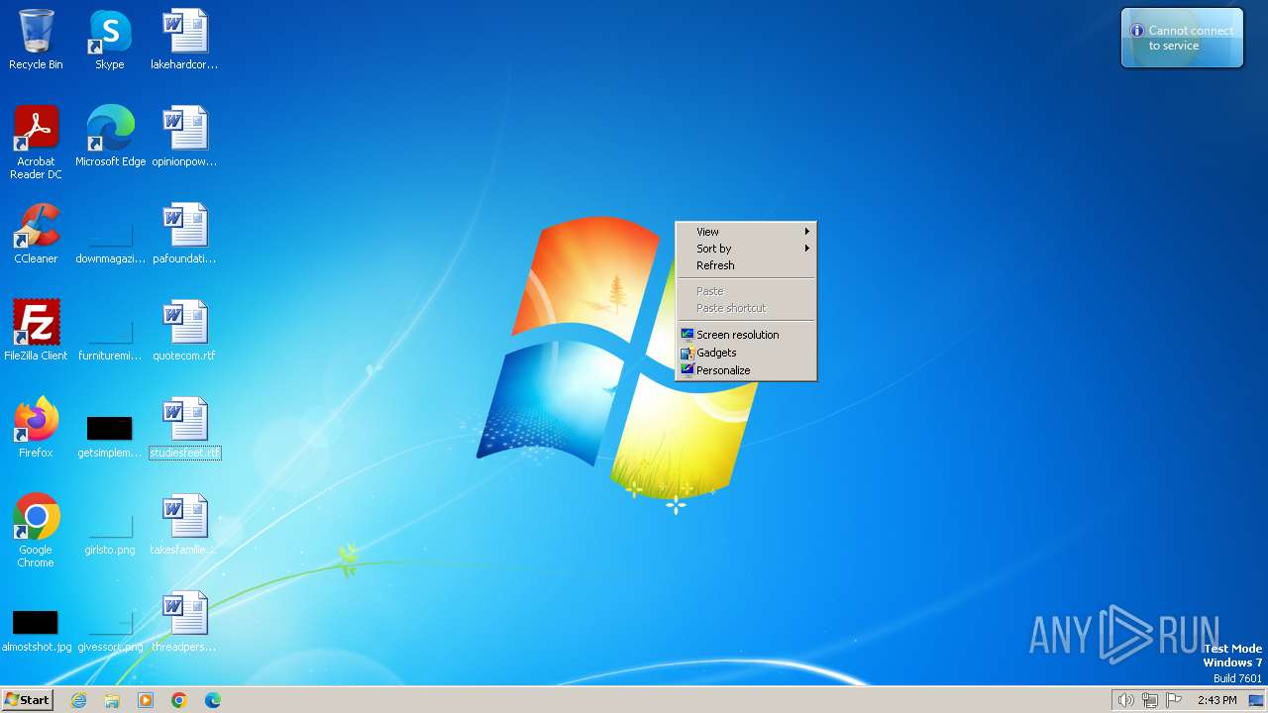Open Internet Explorer from the taskbar

78,700
